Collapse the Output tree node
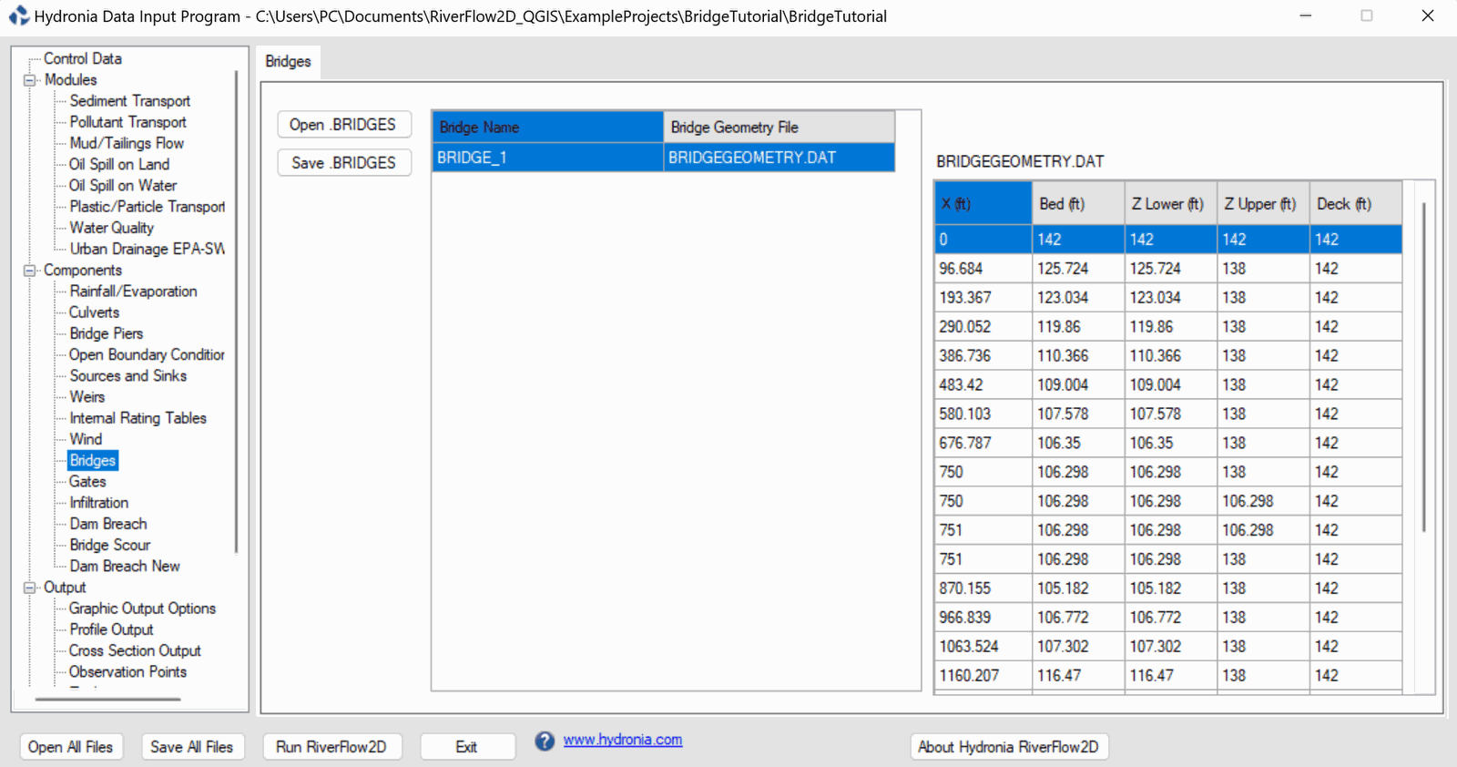The height and width of the screenshot is (767, 1457). [x=30, y=588]
